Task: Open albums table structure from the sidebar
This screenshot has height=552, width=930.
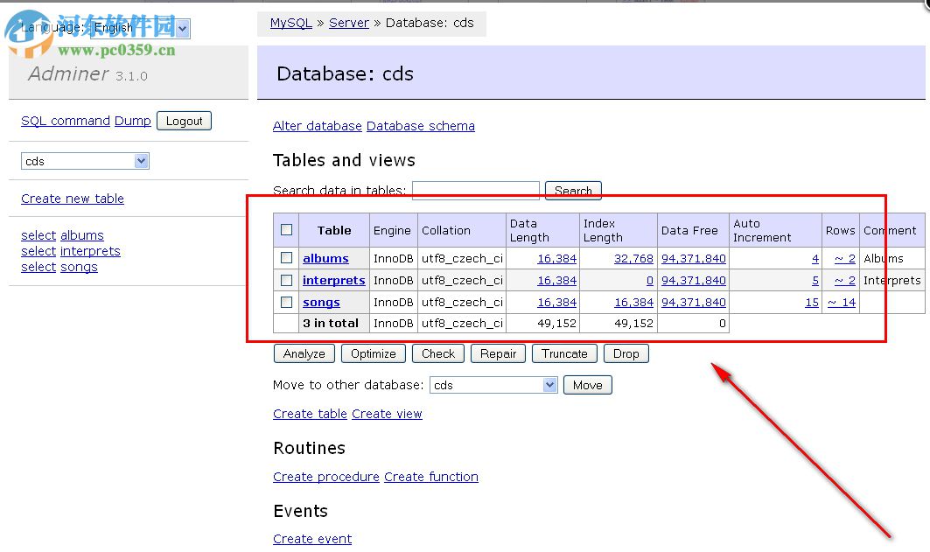Action: pos(82,235)
